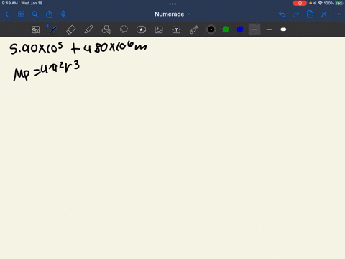Viewport: 345px width, 259px height.
Task: Close the current document with X icon
Action: pos(324,14)
